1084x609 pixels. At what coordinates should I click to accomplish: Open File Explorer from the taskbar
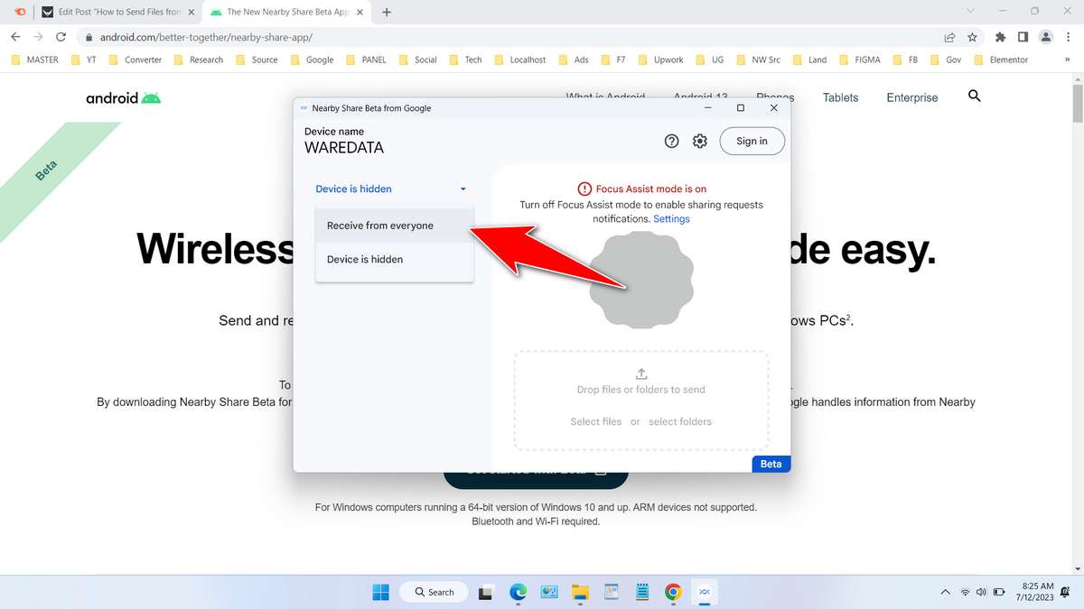pos(579,592)
